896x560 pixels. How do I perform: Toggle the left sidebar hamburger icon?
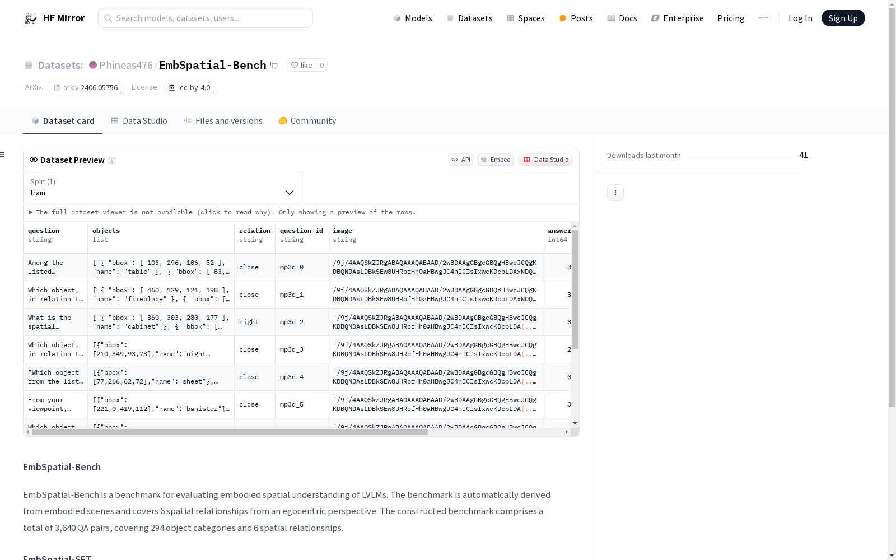tap(2, 155)
